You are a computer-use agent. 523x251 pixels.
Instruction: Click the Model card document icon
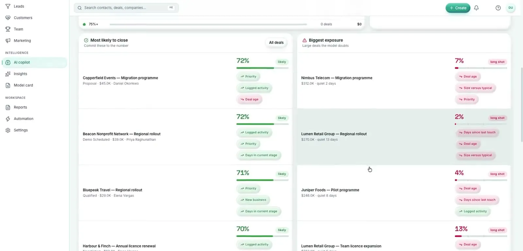(8, 85)
